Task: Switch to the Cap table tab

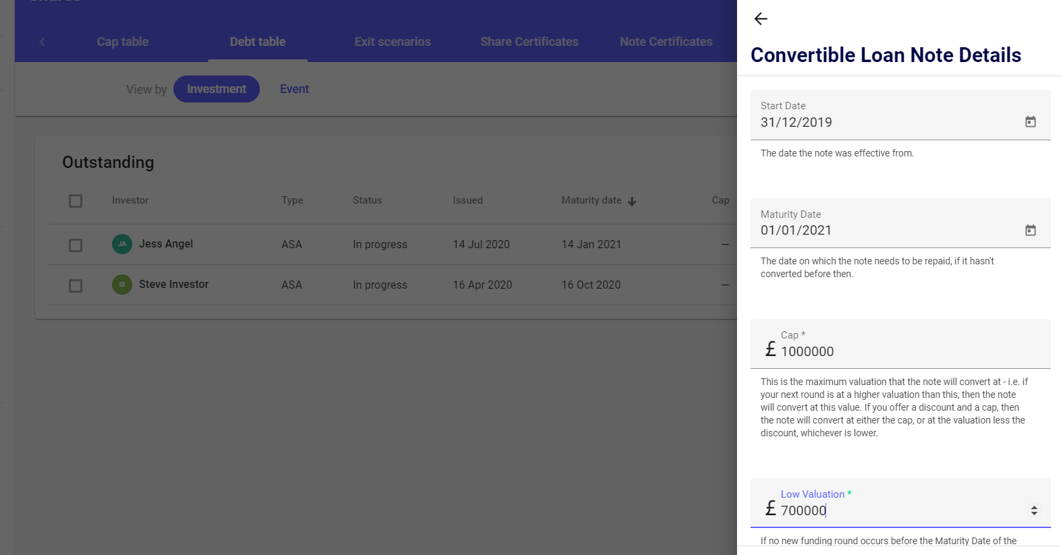Action: coord(122,42)
